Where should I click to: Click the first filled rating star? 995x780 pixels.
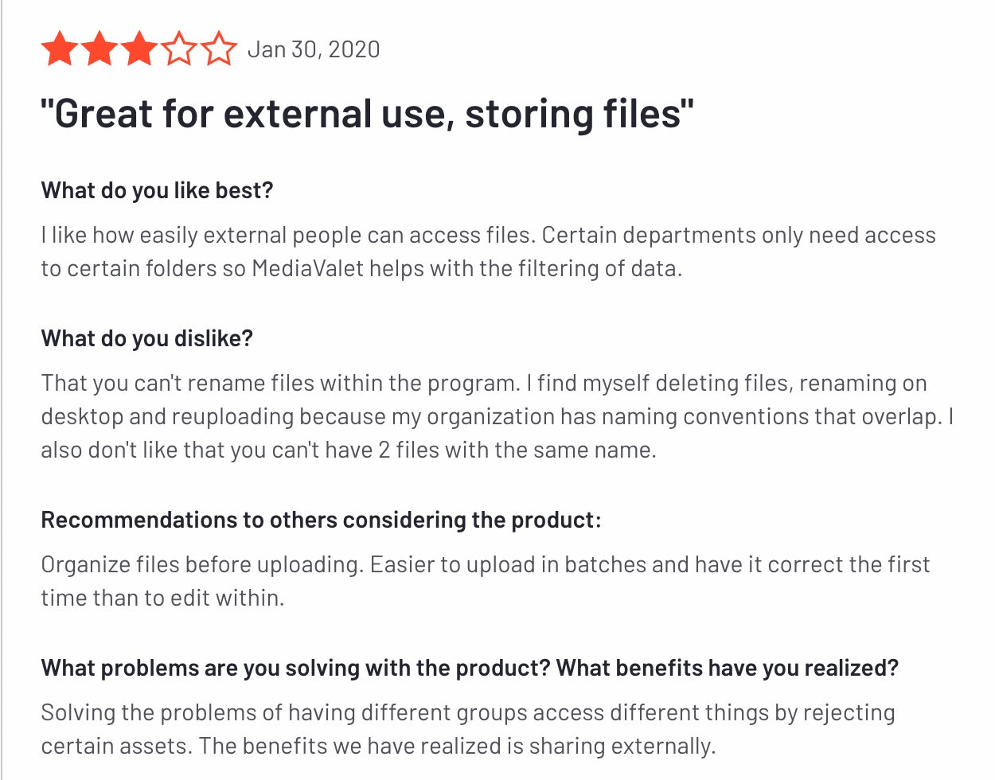(60, 49)
